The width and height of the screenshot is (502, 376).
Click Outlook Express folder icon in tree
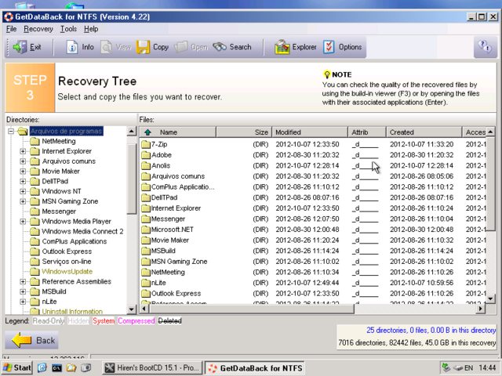pyautogui.click(x=35, y=251)
